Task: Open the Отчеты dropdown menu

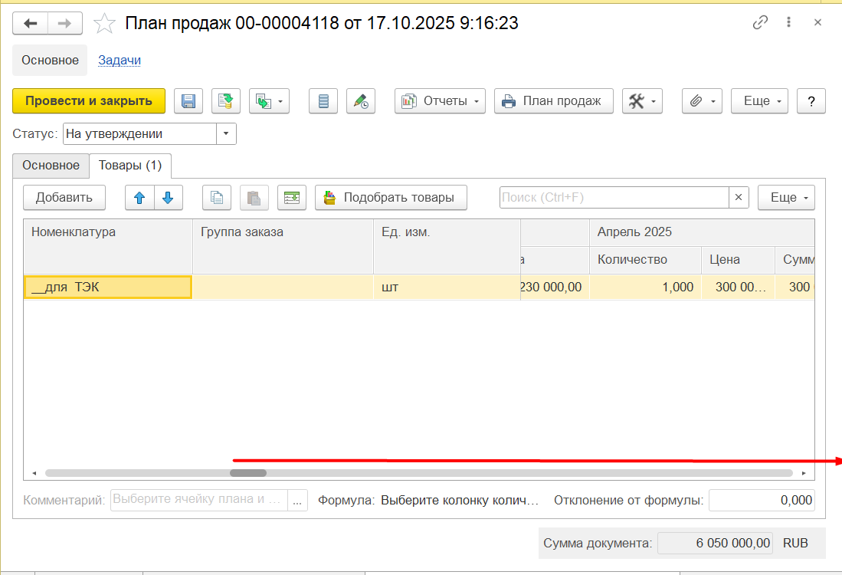Action: pyautogui.click(x=440, y=101)
